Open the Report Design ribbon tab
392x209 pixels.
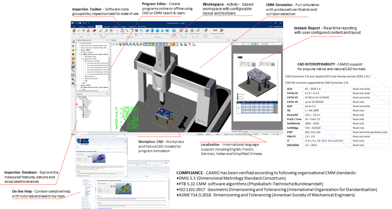click(x=142, y=27)
